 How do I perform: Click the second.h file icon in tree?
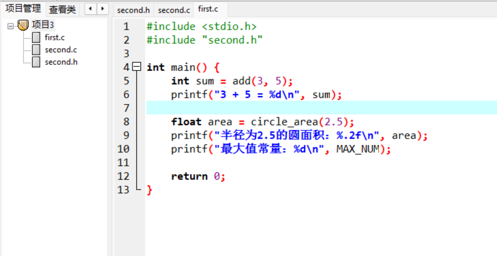point(36,62)
